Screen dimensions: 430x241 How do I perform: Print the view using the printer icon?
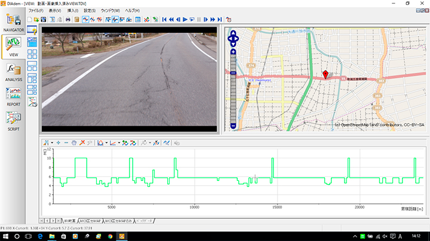pos(67,20)
